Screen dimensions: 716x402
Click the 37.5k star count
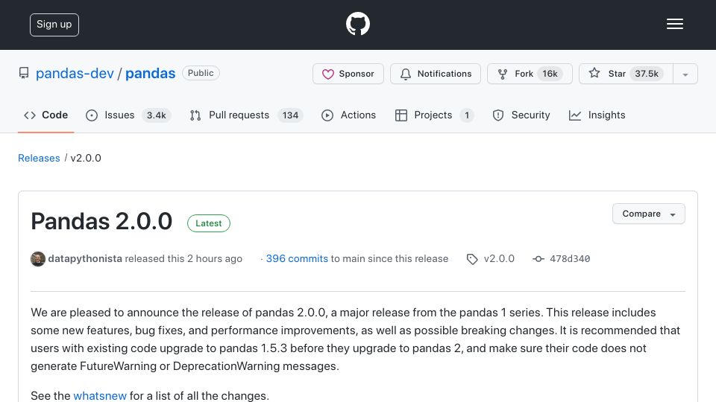[x=647, y=74]
